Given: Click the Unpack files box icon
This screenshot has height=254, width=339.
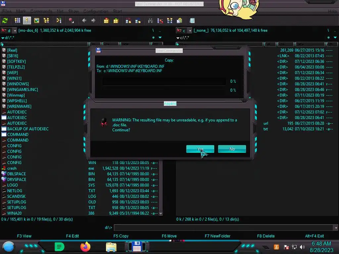Looking at the screenshot, I should [x=116, y=21].
